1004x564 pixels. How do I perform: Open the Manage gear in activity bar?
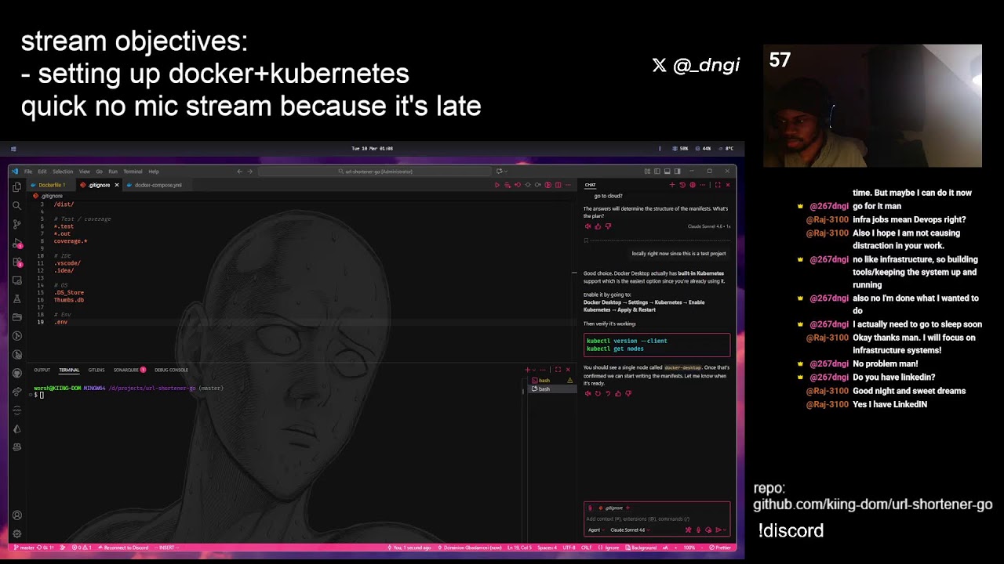point(16,533)
